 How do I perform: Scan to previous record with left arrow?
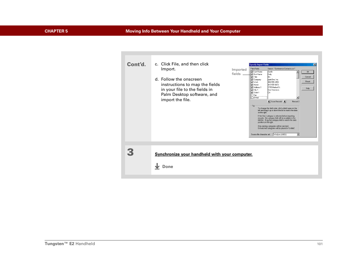269,101
